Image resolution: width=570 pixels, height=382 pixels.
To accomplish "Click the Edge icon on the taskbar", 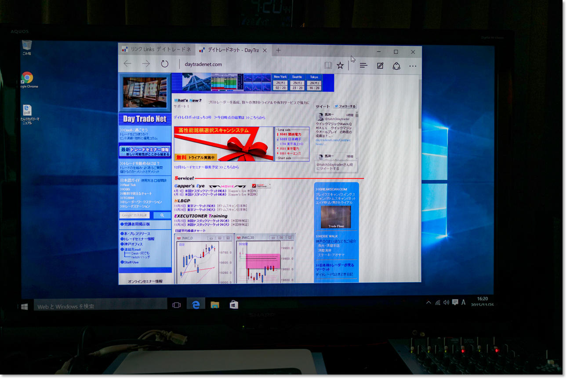I will pyautogui.click(x=196, y=304).
